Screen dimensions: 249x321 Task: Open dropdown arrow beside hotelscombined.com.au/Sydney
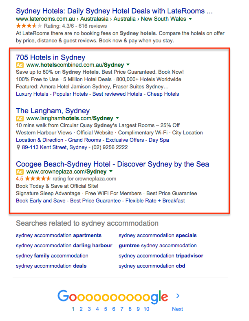click(x=128, y=65)
